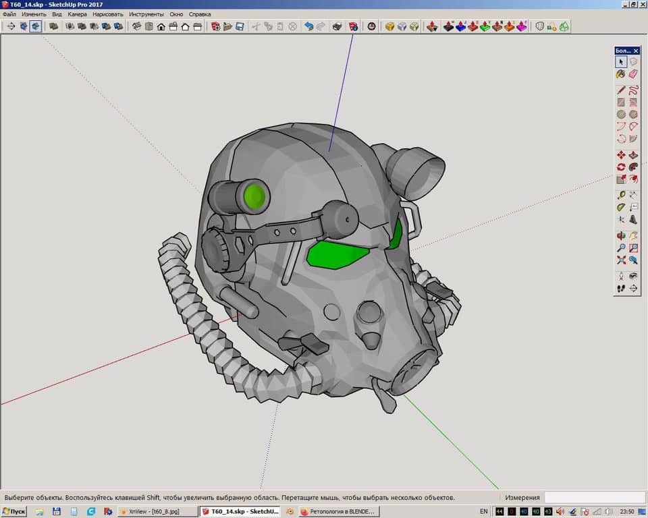This screenshot has width=648, height=518.
Task: Open the Нарисовать menu
Action: click(108, 14)
